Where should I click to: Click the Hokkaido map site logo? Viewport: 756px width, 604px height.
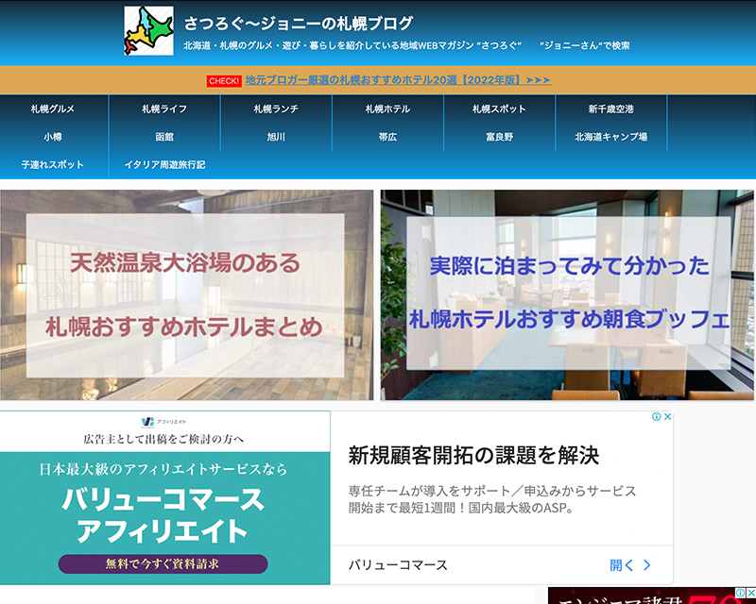[148, 31]
